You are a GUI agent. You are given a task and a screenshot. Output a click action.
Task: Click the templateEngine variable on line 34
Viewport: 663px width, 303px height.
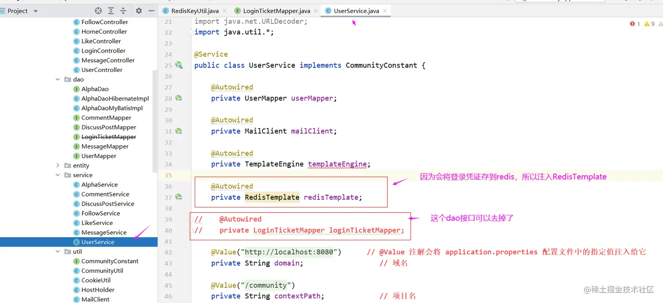[x=337, y=164]
